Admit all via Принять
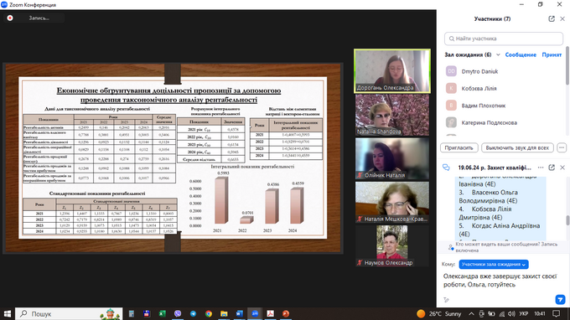The image size is (570, 320). click(x=552, y=54)
